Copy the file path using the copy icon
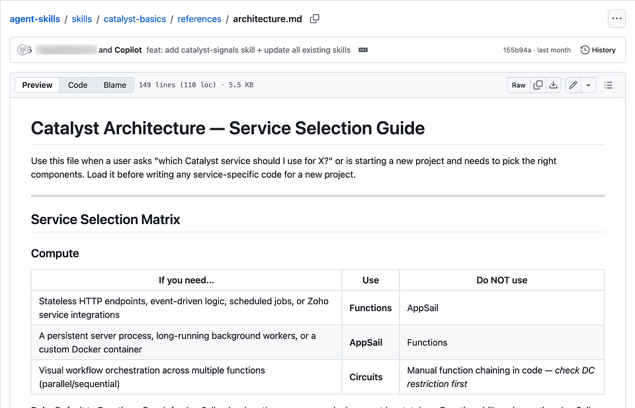Screen dimensions: 635x408 click(x=315, y=19)
